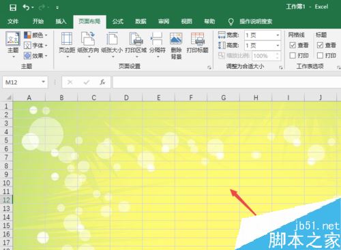This screenshot has width=341, height=250.
Task: Open the Name Box dropdown arrow
Action: coord(44,82)
